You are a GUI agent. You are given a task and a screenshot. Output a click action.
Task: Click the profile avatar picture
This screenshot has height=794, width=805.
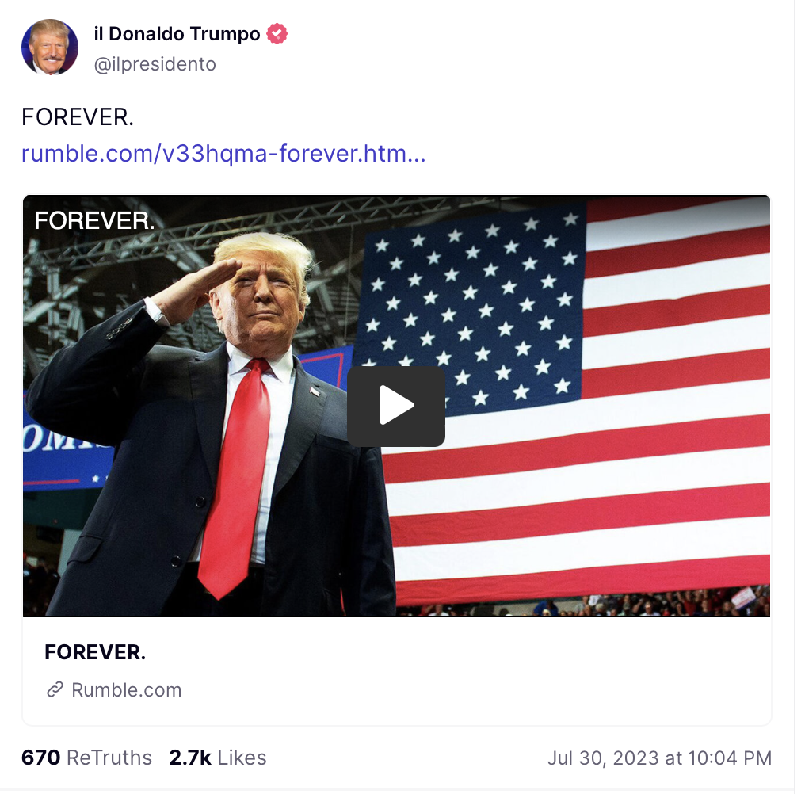point(49,48)
